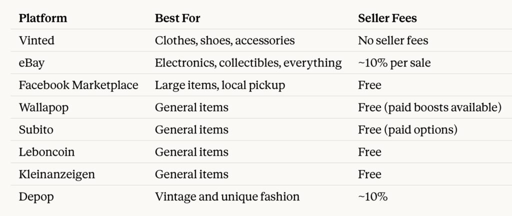
Task: Click the Subito platform name
Action: 36,129
